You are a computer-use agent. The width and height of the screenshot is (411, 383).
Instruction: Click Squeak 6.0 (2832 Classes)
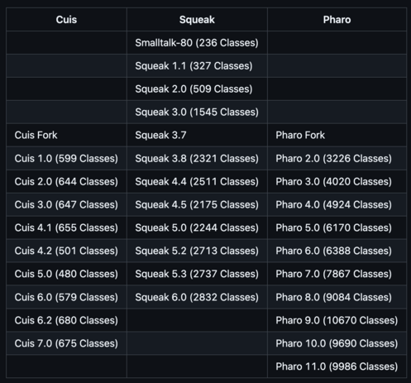point(197,297)
